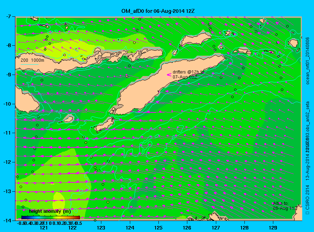Click longitude axis label '125'

pos(158,228)
